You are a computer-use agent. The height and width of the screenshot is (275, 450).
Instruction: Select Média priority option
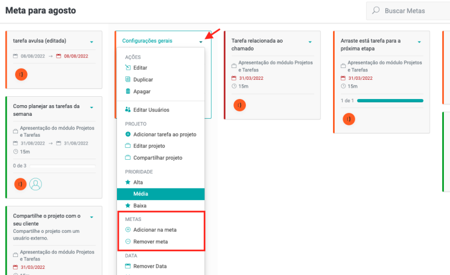pos(141,194)
